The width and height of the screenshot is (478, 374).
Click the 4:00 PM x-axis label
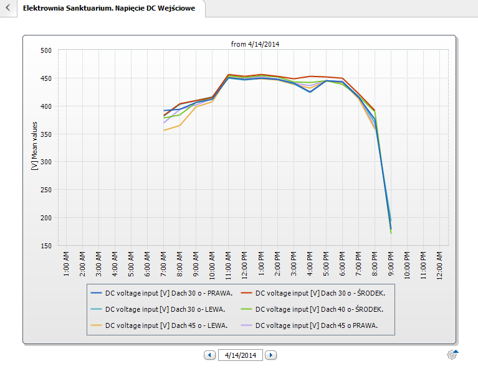310,264
